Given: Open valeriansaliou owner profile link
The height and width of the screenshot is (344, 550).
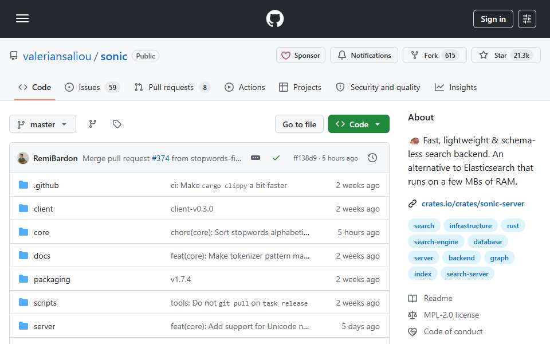Looking at the screenshot, I should [57, 56].
